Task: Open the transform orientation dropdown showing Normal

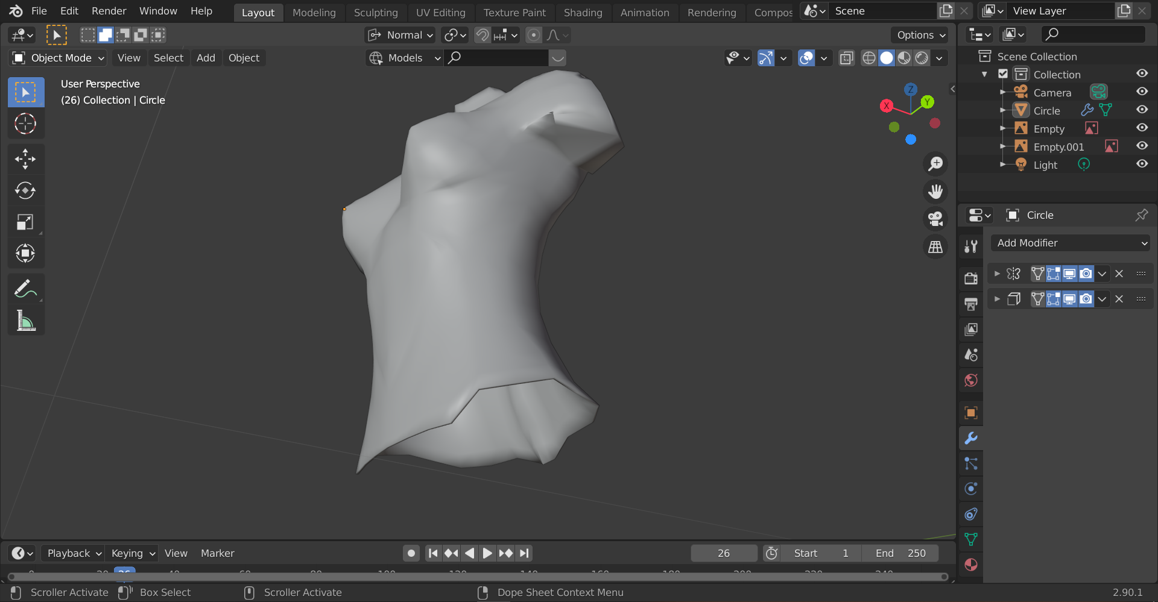Action: coord(399,35)
